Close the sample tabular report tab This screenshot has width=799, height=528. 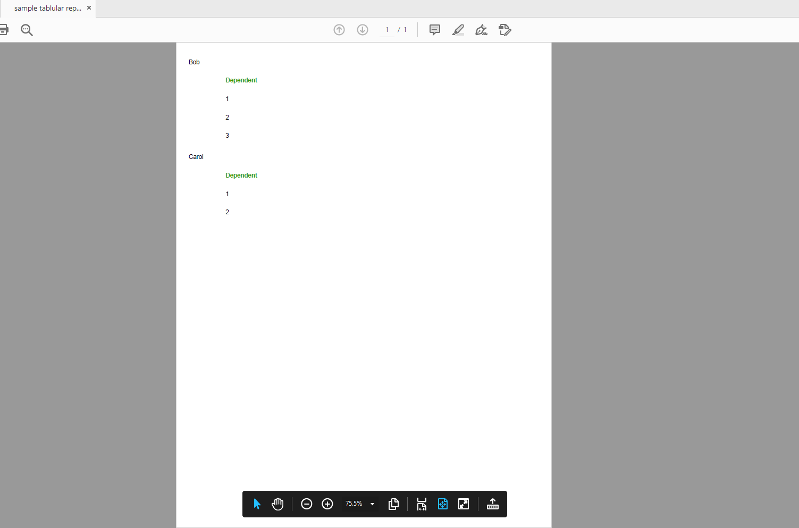89,8
